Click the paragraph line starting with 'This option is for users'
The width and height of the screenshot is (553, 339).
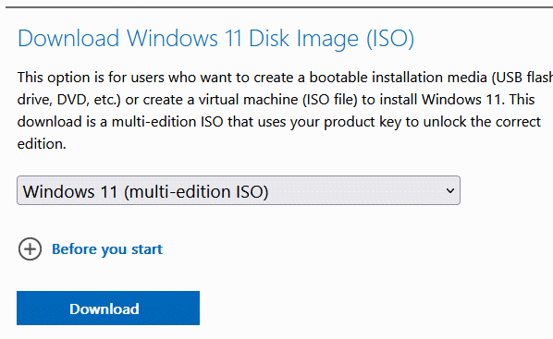coord(285,78)
